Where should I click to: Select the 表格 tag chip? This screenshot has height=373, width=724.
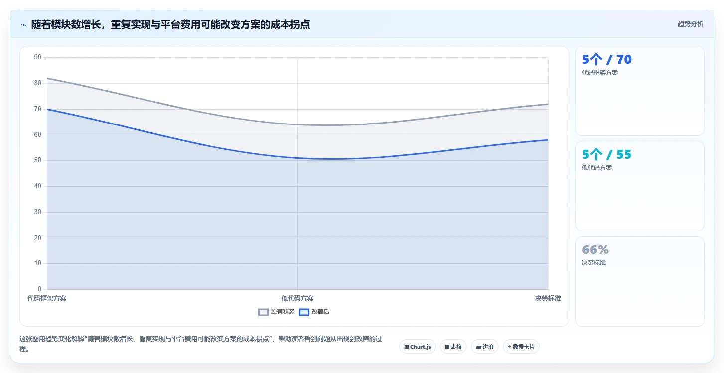tap(453, 347)
